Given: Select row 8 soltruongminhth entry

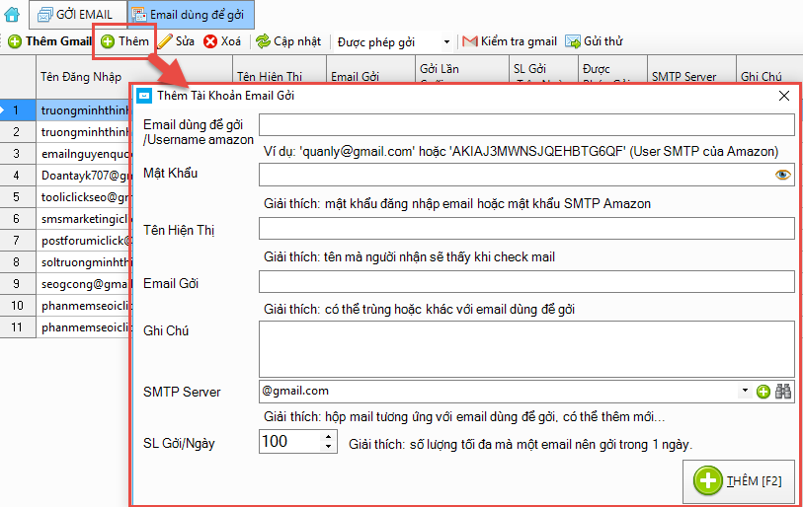Looking at the screenshot, I should pyautogui.click(x=85, y=262).
